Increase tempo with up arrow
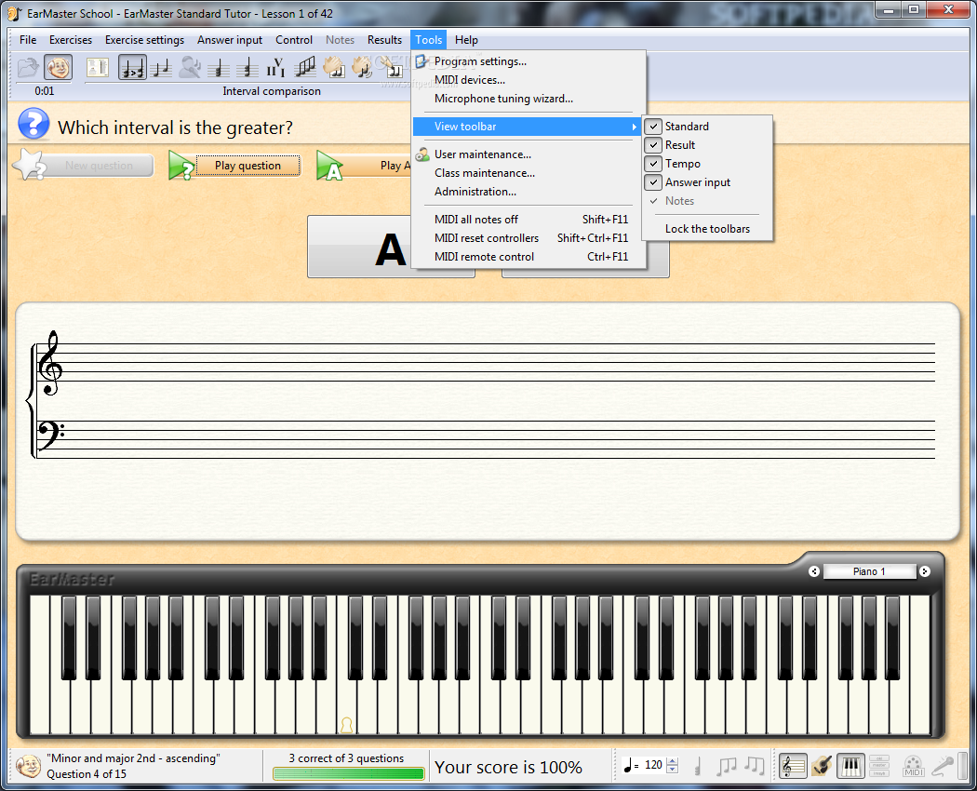This screenshot has height=791, width=977. tap(673, 761)
